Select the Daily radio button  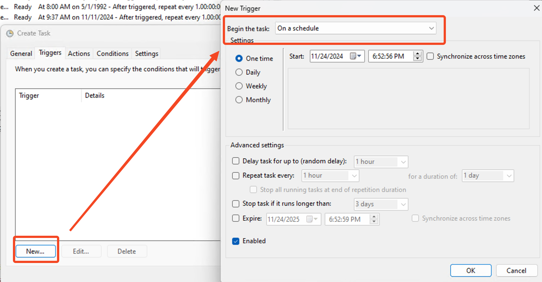click(x=239, y=72)
